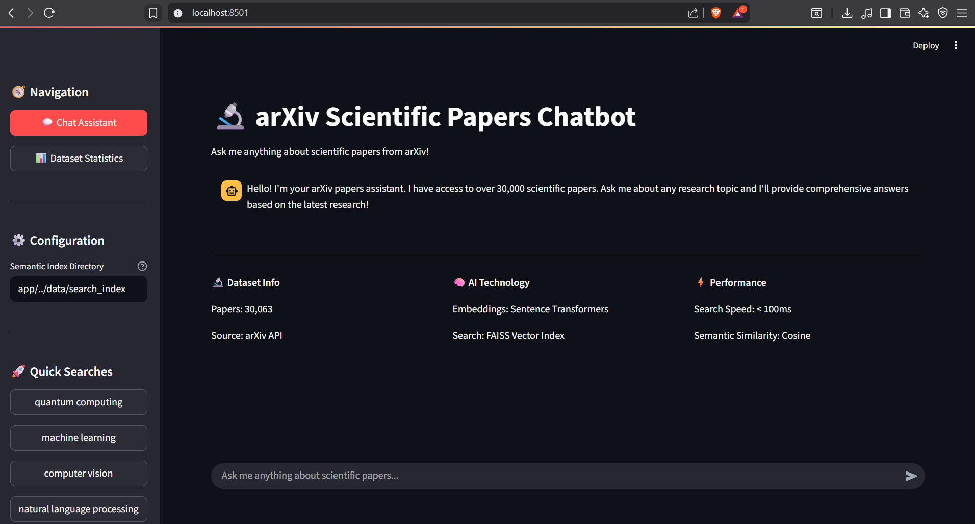Image resolution: width=975 pixels, height=524 pixels.
Task: Toggle the browser sidebar panel icon
Action: point(886,13)
